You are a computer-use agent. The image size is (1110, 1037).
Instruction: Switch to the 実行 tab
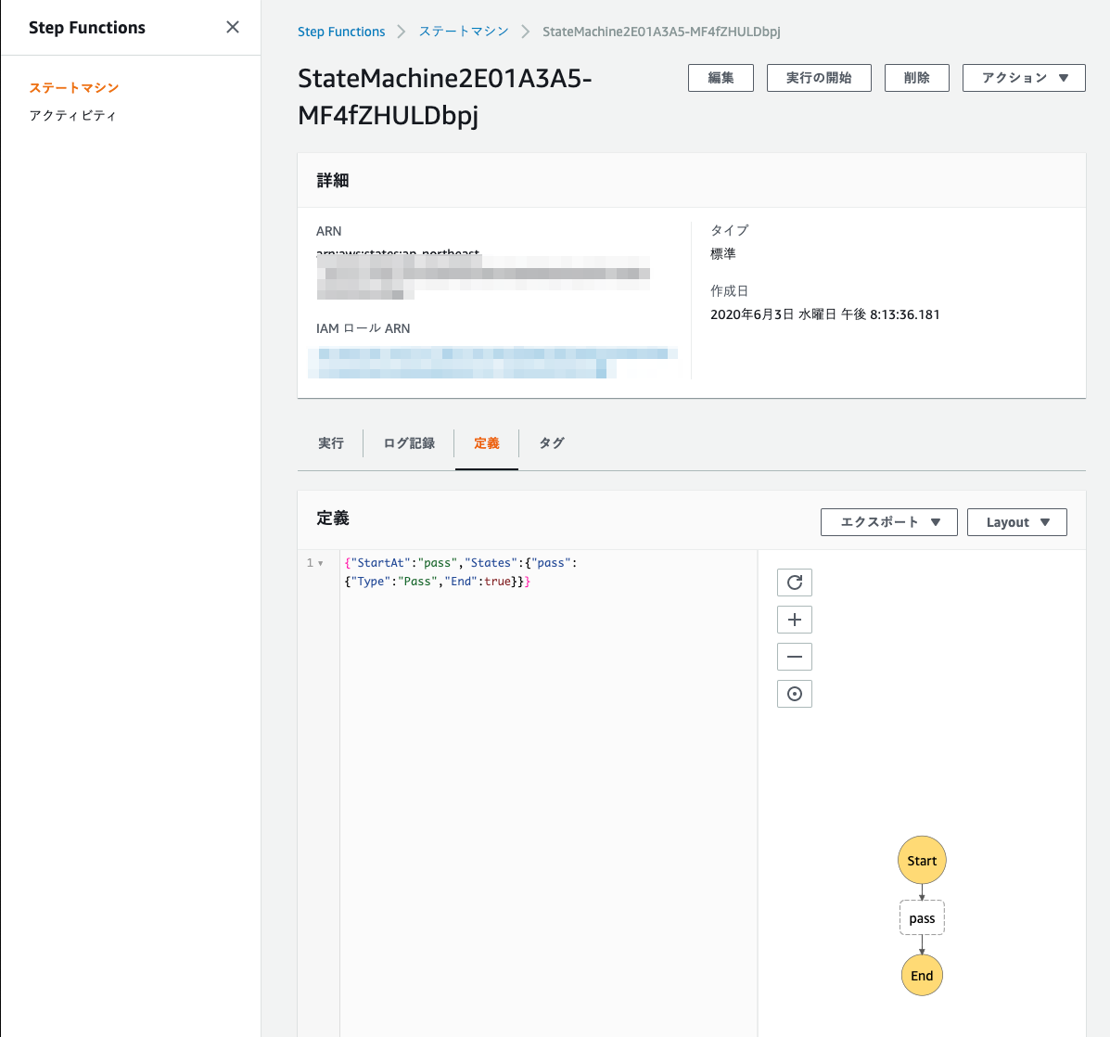(x=331, y=443)
